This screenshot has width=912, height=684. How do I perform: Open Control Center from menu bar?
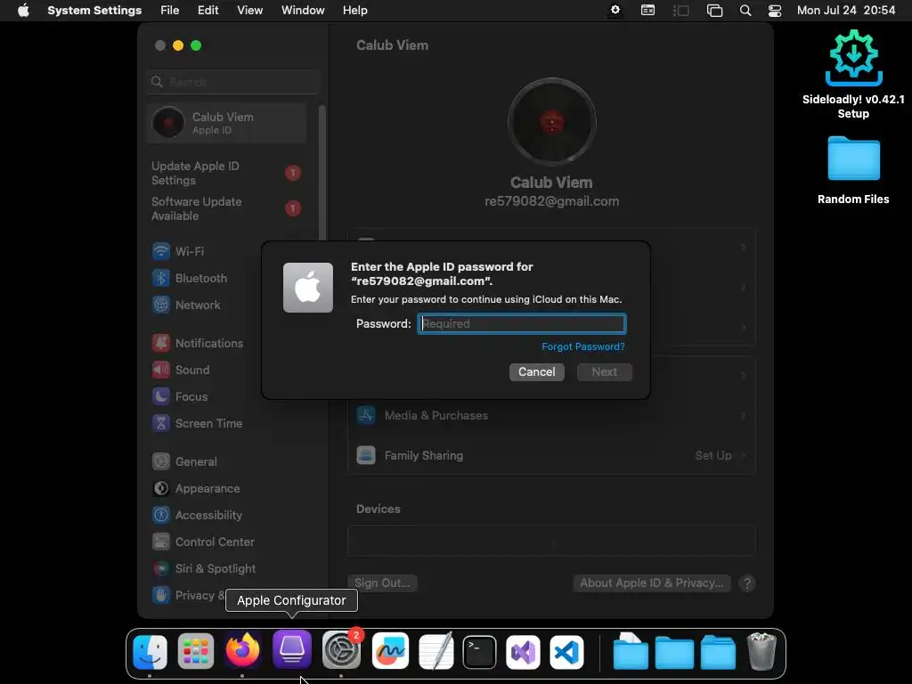(x=775, y=10)
